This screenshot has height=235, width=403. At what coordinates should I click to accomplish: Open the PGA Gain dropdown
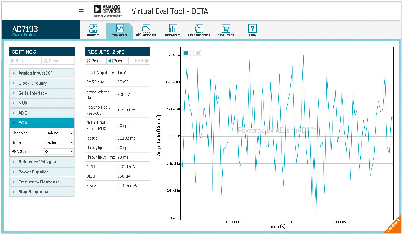[58, 152]
